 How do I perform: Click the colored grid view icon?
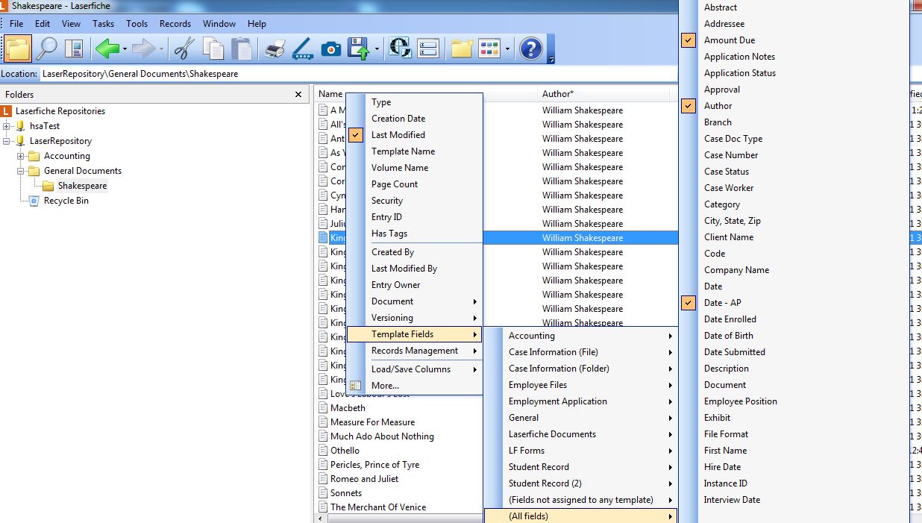point(489,49)
